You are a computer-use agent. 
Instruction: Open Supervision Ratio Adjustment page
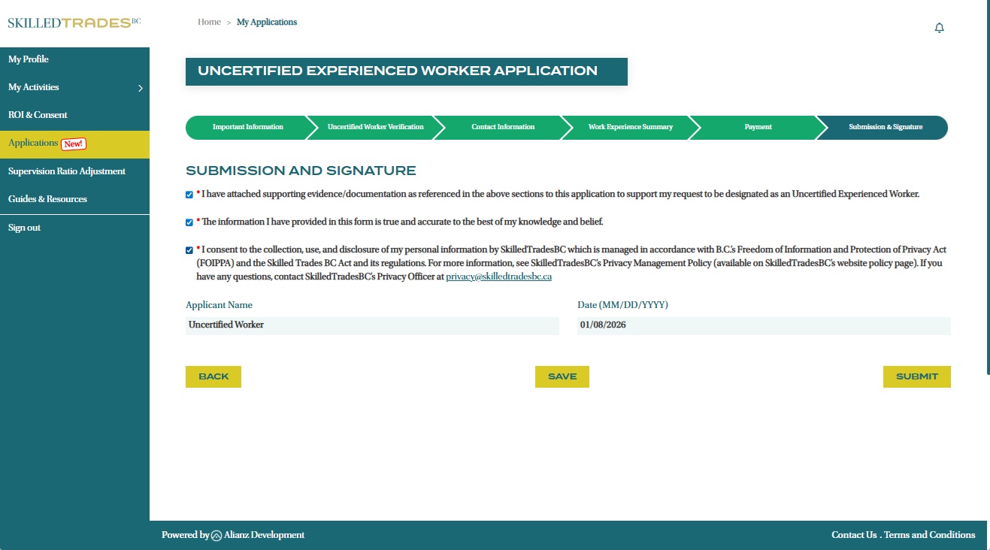[67, 171]
